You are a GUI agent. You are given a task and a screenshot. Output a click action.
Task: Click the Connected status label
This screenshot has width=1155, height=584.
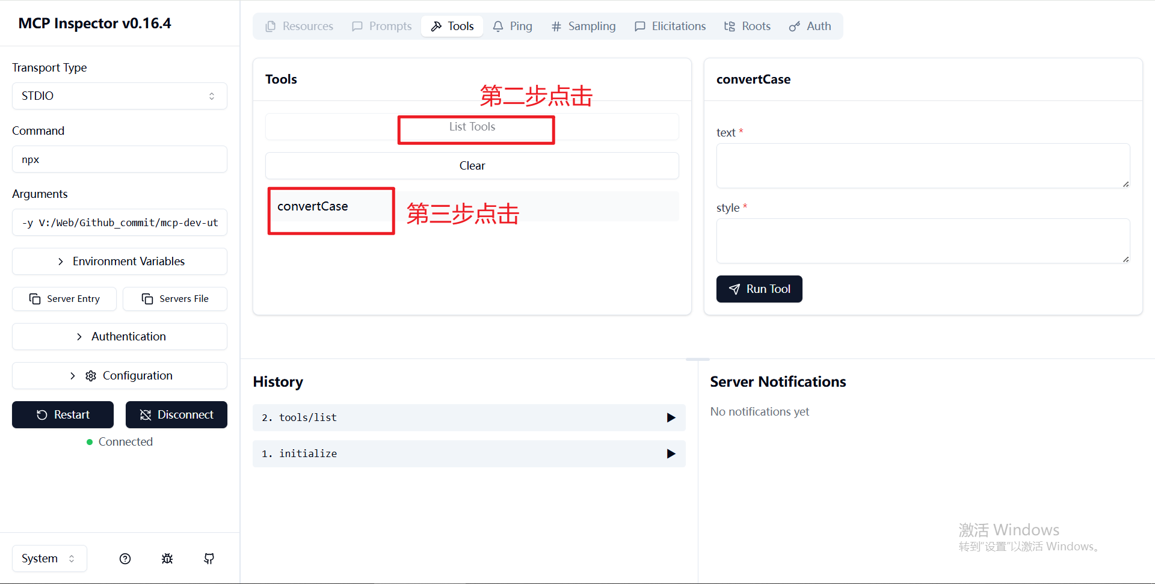[x=126, y=441]
